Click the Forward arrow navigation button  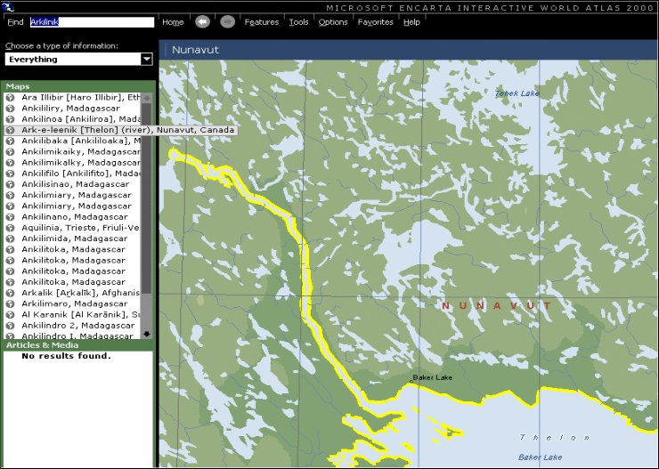point(228,21)
